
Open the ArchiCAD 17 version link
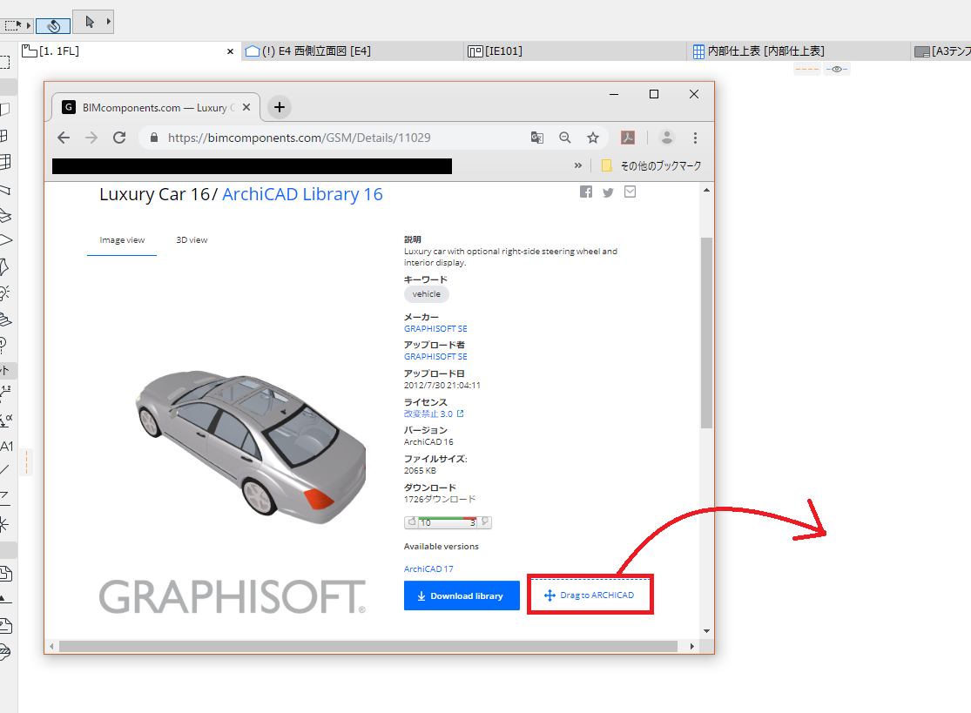[x=428, y=568]
